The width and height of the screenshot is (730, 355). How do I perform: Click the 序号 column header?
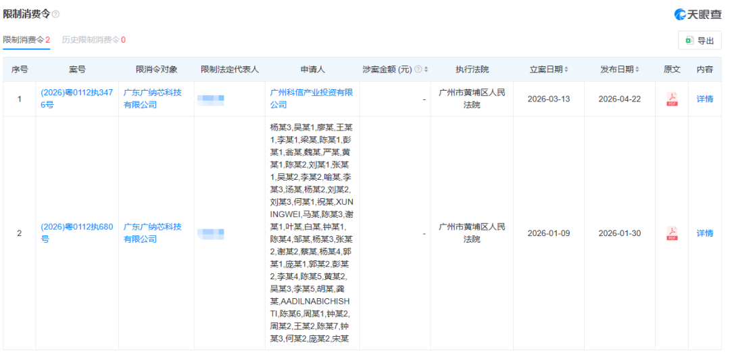pyautogui.click(x=19, y=70)
